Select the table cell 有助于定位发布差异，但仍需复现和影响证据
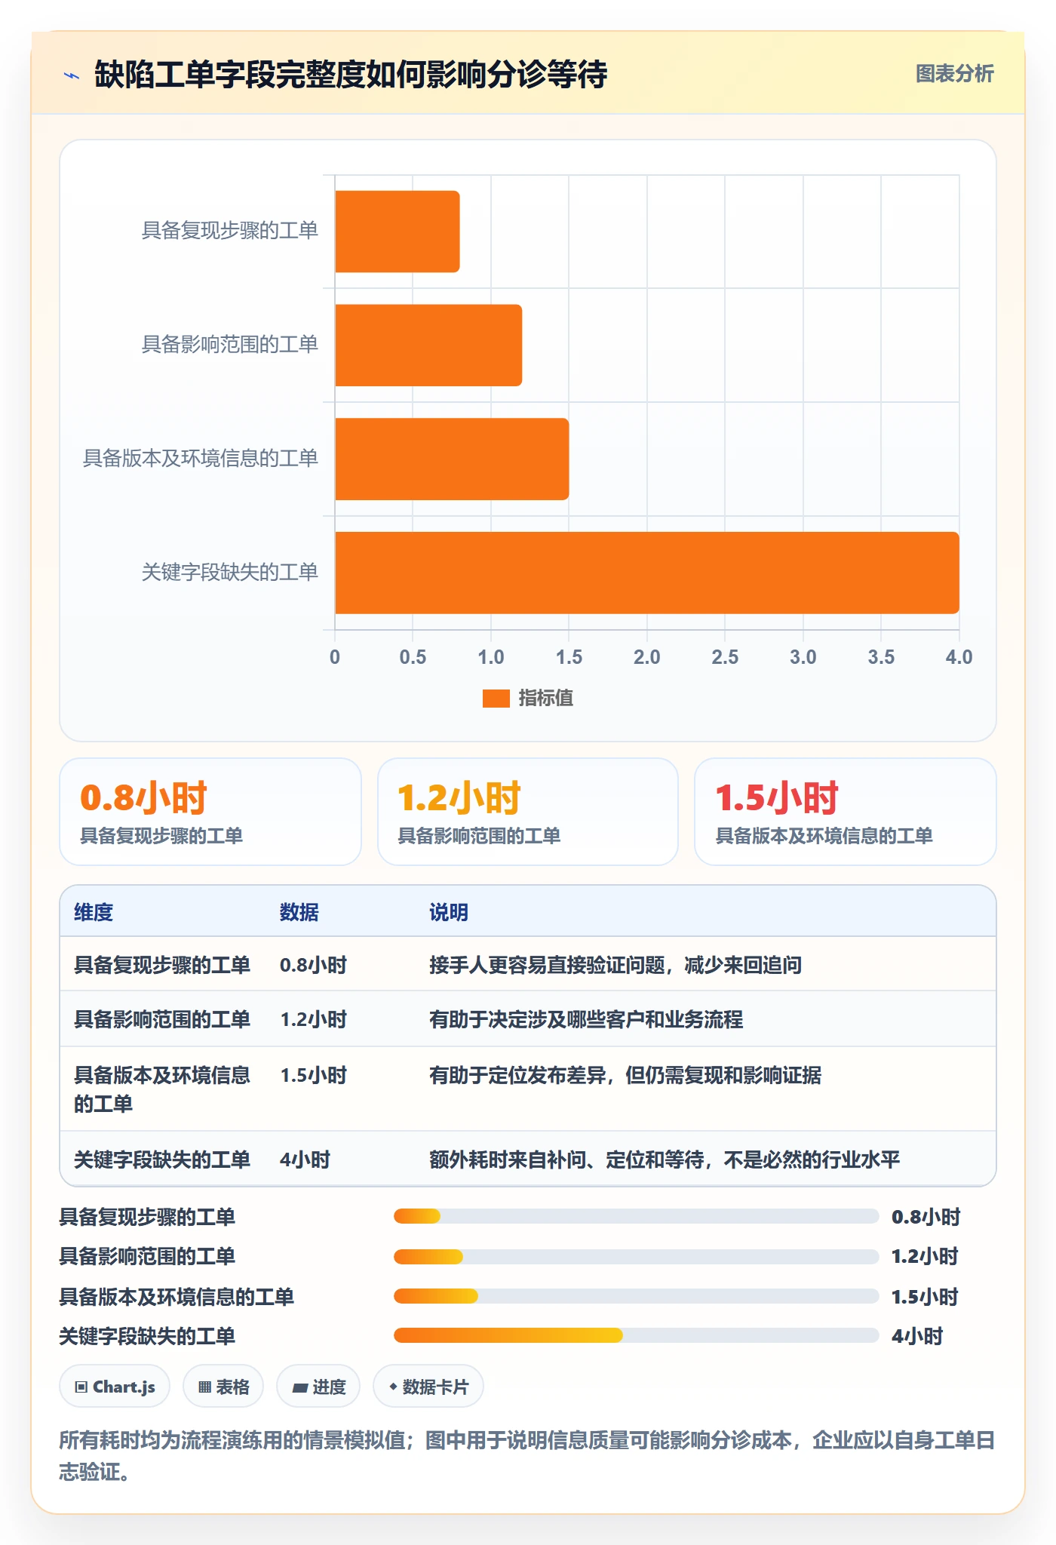The image size is (1056, 1545). coord(625,1075)
